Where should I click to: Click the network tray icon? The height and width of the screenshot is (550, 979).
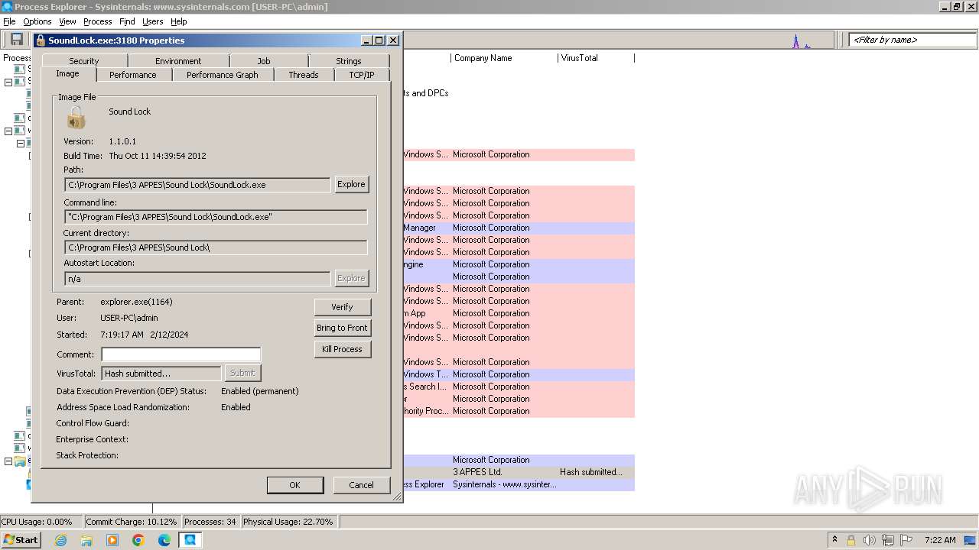(x=888, y=540)
